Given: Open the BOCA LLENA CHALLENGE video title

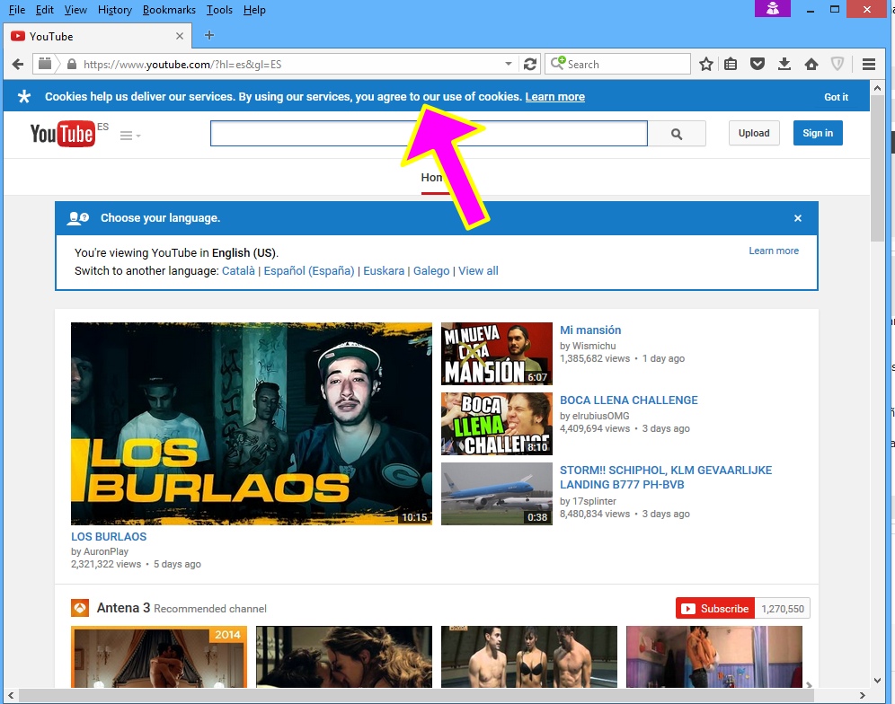Looking at the screenshot, I should click(x=628, y=400).
